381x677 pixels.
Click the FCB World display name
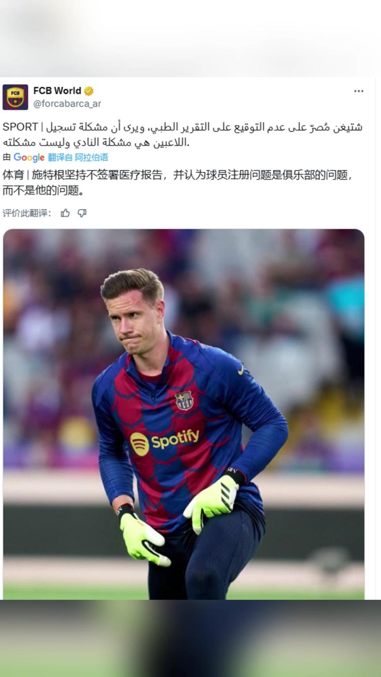coord(57,91)
